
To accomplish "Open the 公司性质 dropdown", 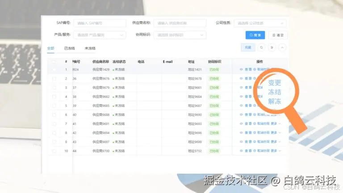I will pyautogui.click(x=260, y=23).
